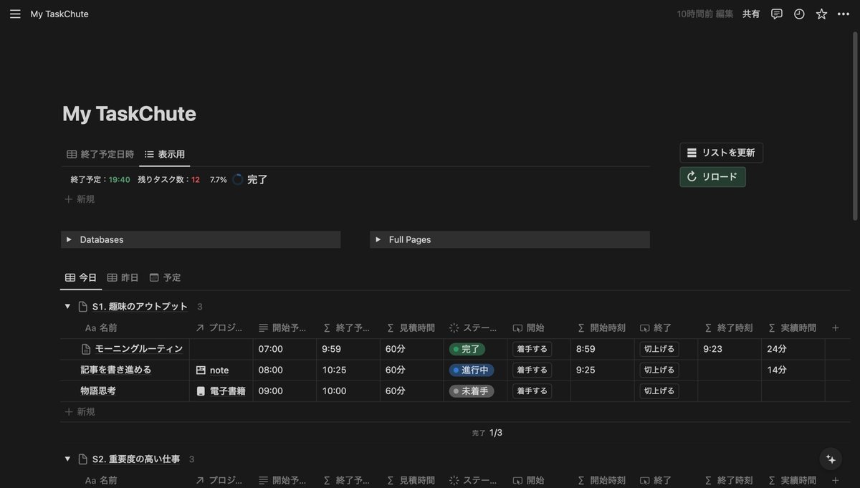The width and height of the screenshot is (860, 488).
Task: Open the 記事を書き進める task
Action: [116, 370]
